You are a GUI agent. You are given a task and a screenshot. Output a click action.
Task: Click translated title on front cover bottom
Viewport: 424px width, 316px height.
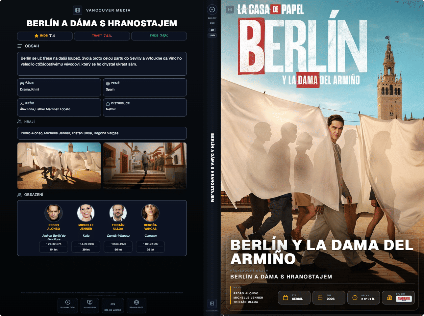(281, 277)
